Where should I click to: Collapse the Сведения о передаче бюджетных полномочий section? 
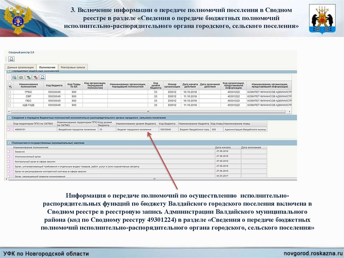9,118
